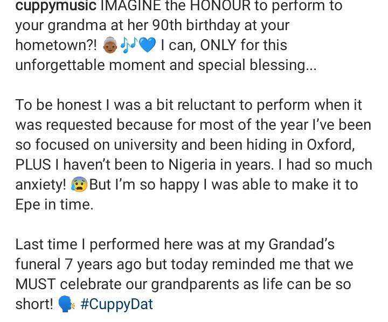
Task: Click the word Grandad's
Action: 301,244
